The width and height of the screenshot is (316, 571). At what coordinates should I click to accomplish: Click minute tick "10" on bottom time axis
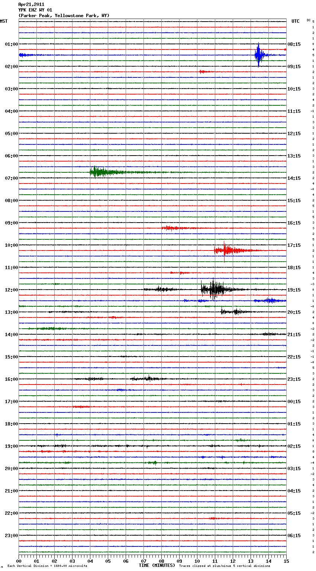pyautogui.click(x=197, y=561)
